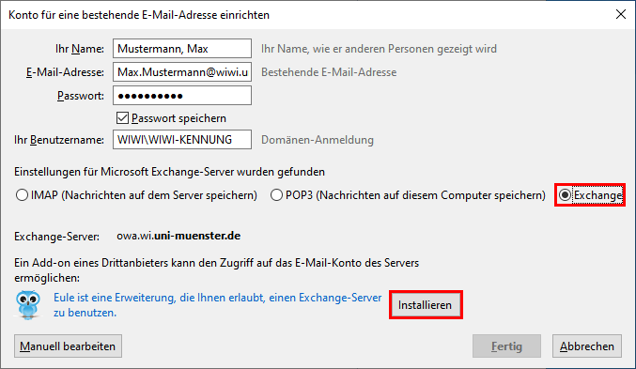Select POP3 radio button

[x=276, y=195]
